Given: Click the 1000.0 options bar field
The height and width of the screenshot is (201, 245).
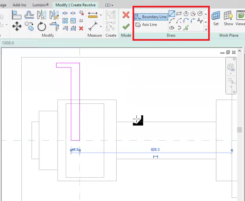Looking at the screenshot, I should 19,43.
